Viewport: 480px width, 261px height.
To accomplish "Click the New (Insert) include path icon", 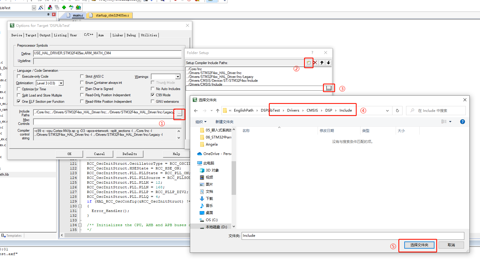I will point(308,63).
